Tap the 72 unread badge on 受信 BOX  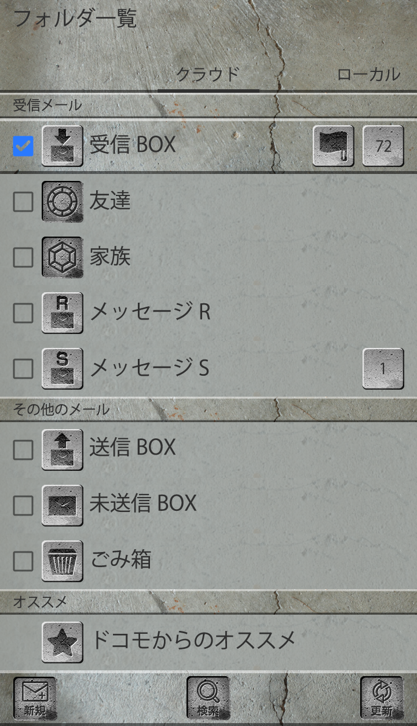pos(383,146)
